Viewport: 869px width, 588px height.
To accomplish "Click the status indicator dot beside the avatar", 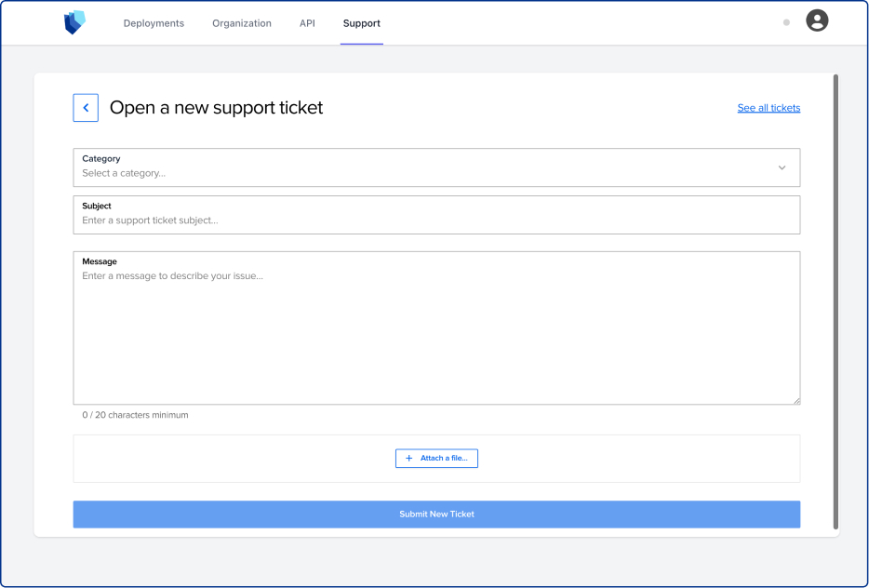I will coord(786,20).
